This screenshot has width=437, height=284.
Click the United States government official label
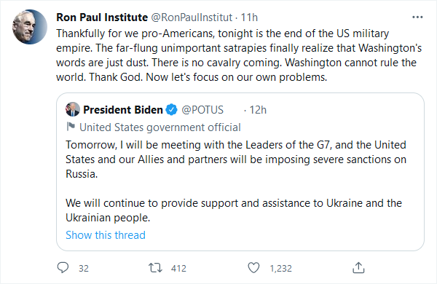pyautogui.click(x=160, y=127)
